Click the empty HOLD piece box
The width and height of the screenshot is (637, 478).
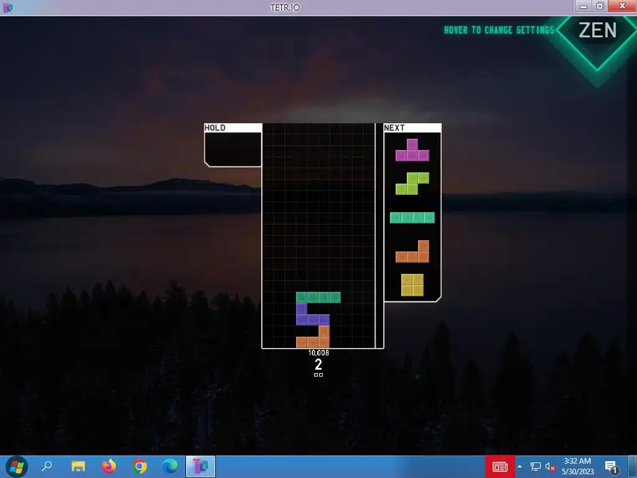click(233, 149)
